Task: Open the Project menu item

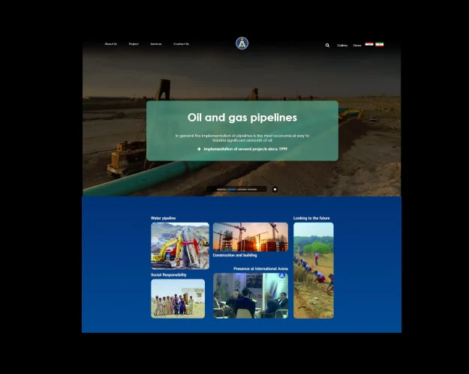Action: (134, 44)
